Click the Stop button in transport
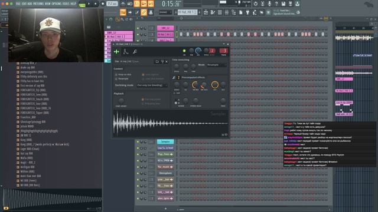This screenshot has height=212, width=378. coord(96,4)
